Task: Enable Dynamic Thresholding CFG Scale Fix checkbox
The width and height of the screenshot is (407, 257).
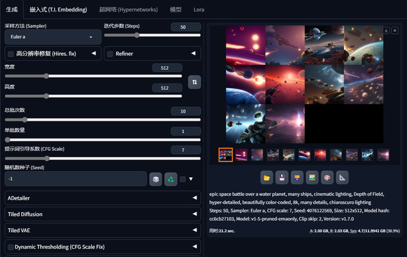Action: coord(11,247)
